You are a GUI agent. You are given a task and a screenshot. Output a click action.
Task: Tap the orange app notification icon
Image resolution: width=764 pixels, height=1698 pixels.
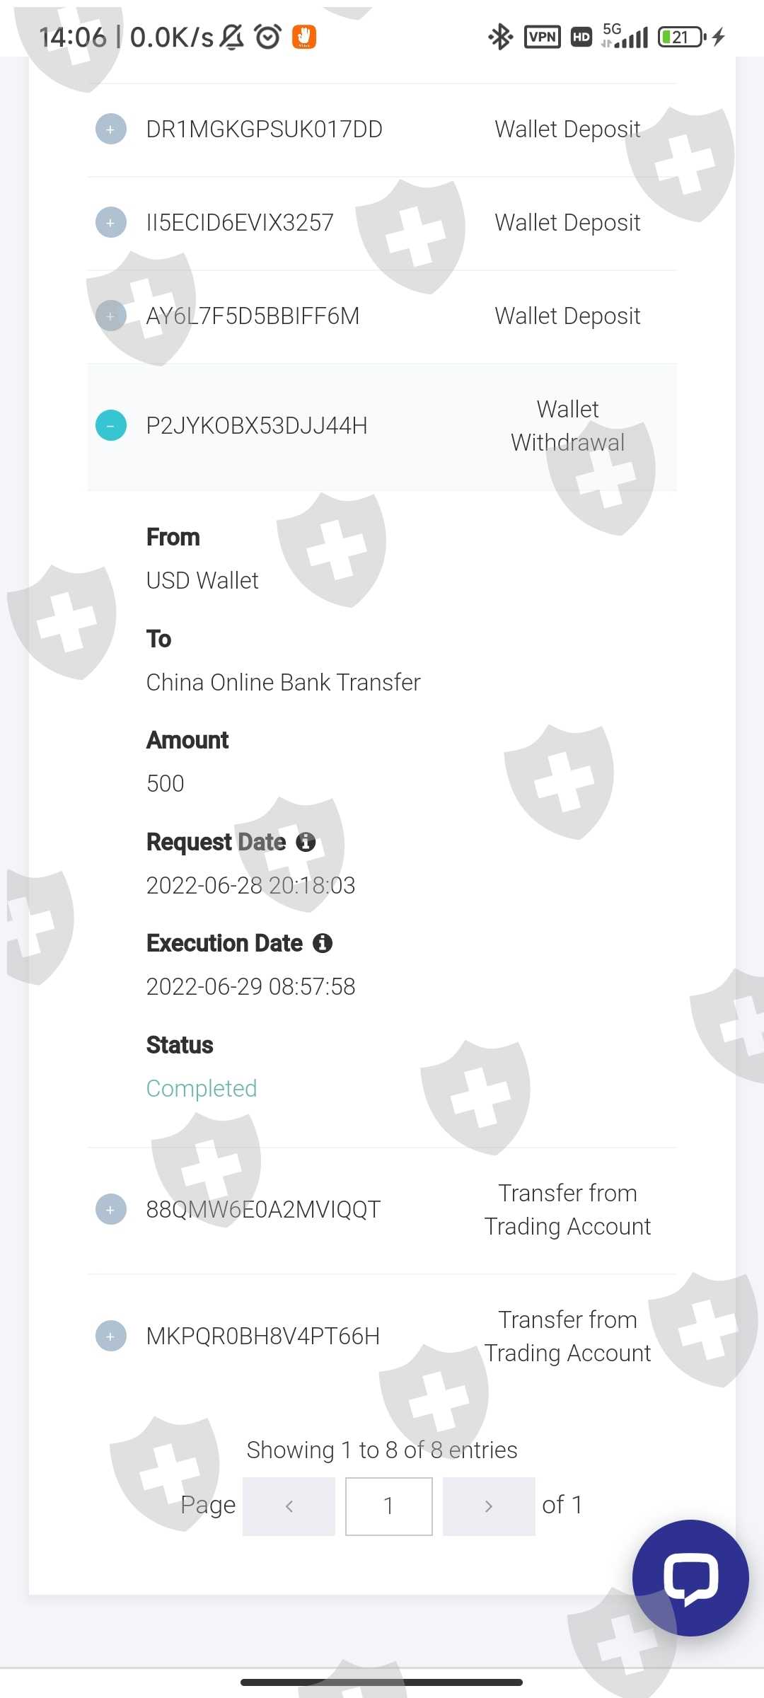pyautogui.click(x=304, y=37)
